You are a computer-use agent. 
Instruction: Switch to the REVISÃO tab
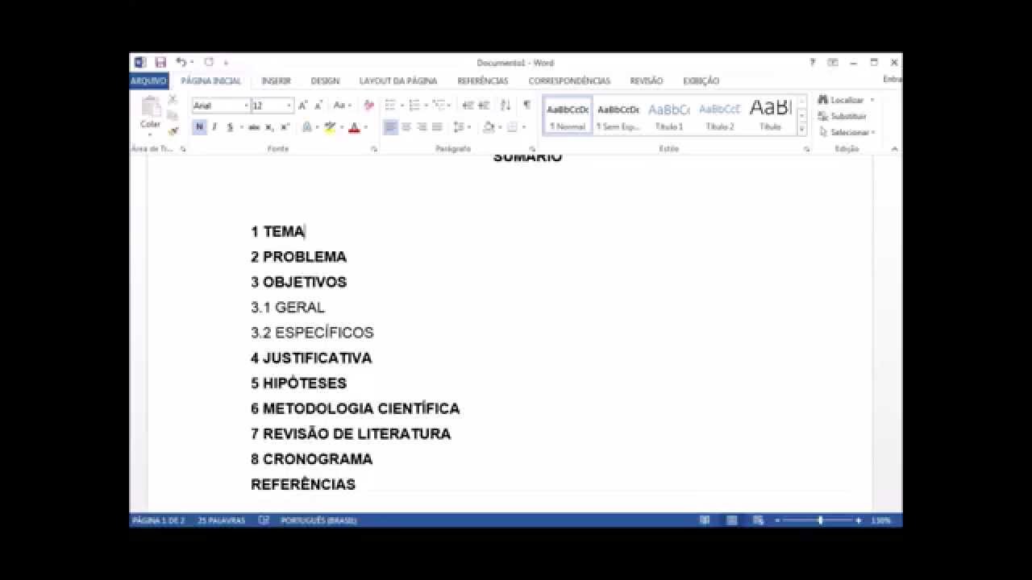pos(647,81)
